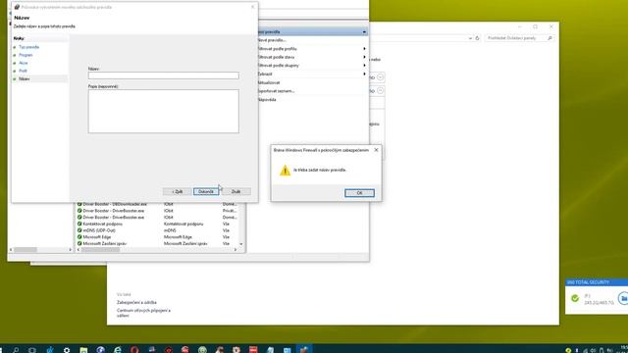Open the Settings gear on the taskbar
The height and width of the screenshot is (353, 628).
[67, 350]
